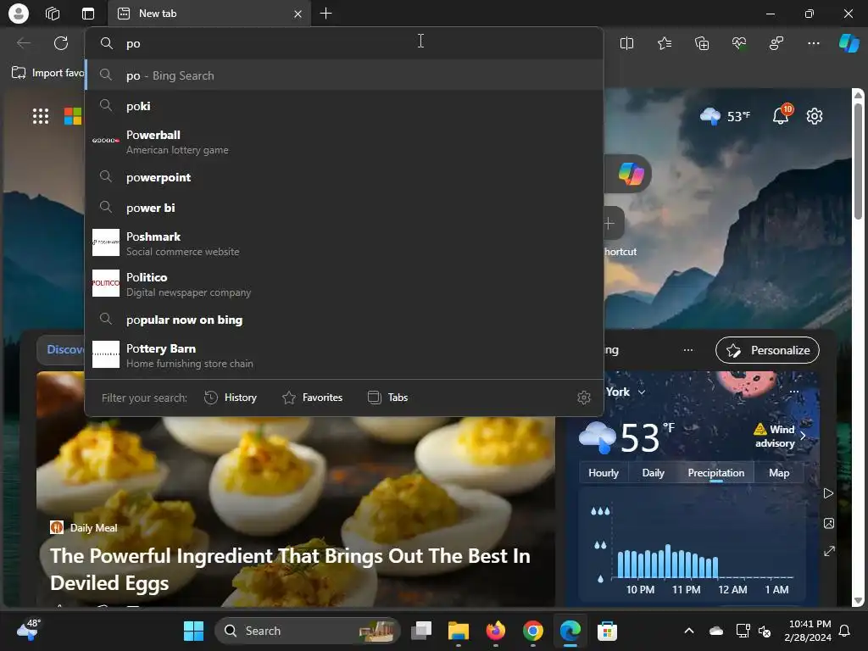The width and height of the screenshot is (868, 651).
Task: Open Copilot sidebar icon
Action: point(849,43)
